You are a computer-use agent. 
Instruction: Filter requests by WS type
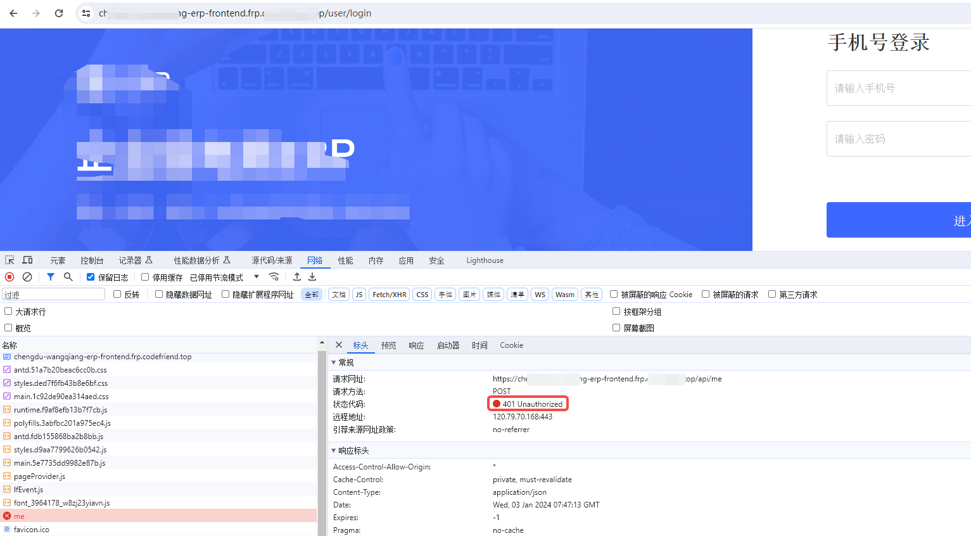[x=540, y=295]
